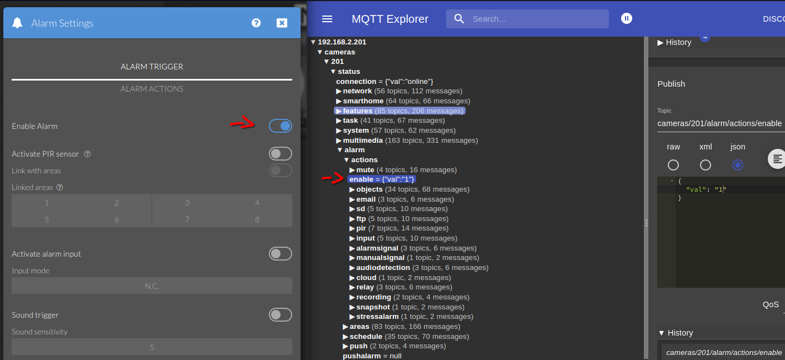Expand the upper History section
The width and height of the screenshot is (785, 360).
(x=674, y=42)
